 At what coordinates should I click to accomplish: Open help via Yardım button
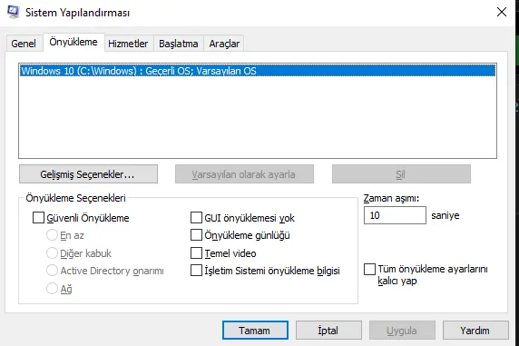pyautogui.click(x=475, y=330)
